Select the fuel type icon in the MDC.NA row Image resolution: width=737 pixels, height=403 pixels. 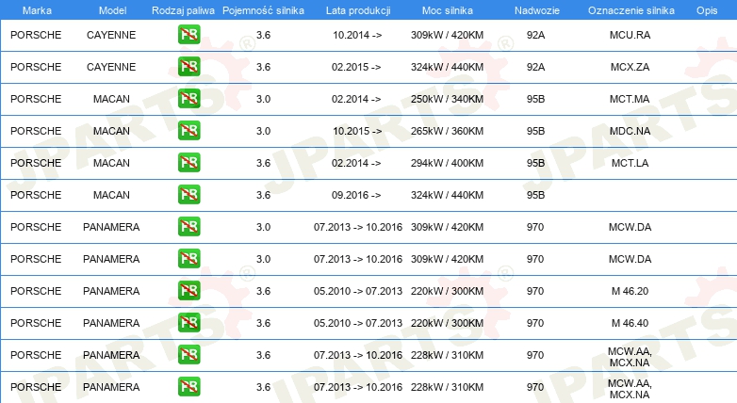coord(188,130)
